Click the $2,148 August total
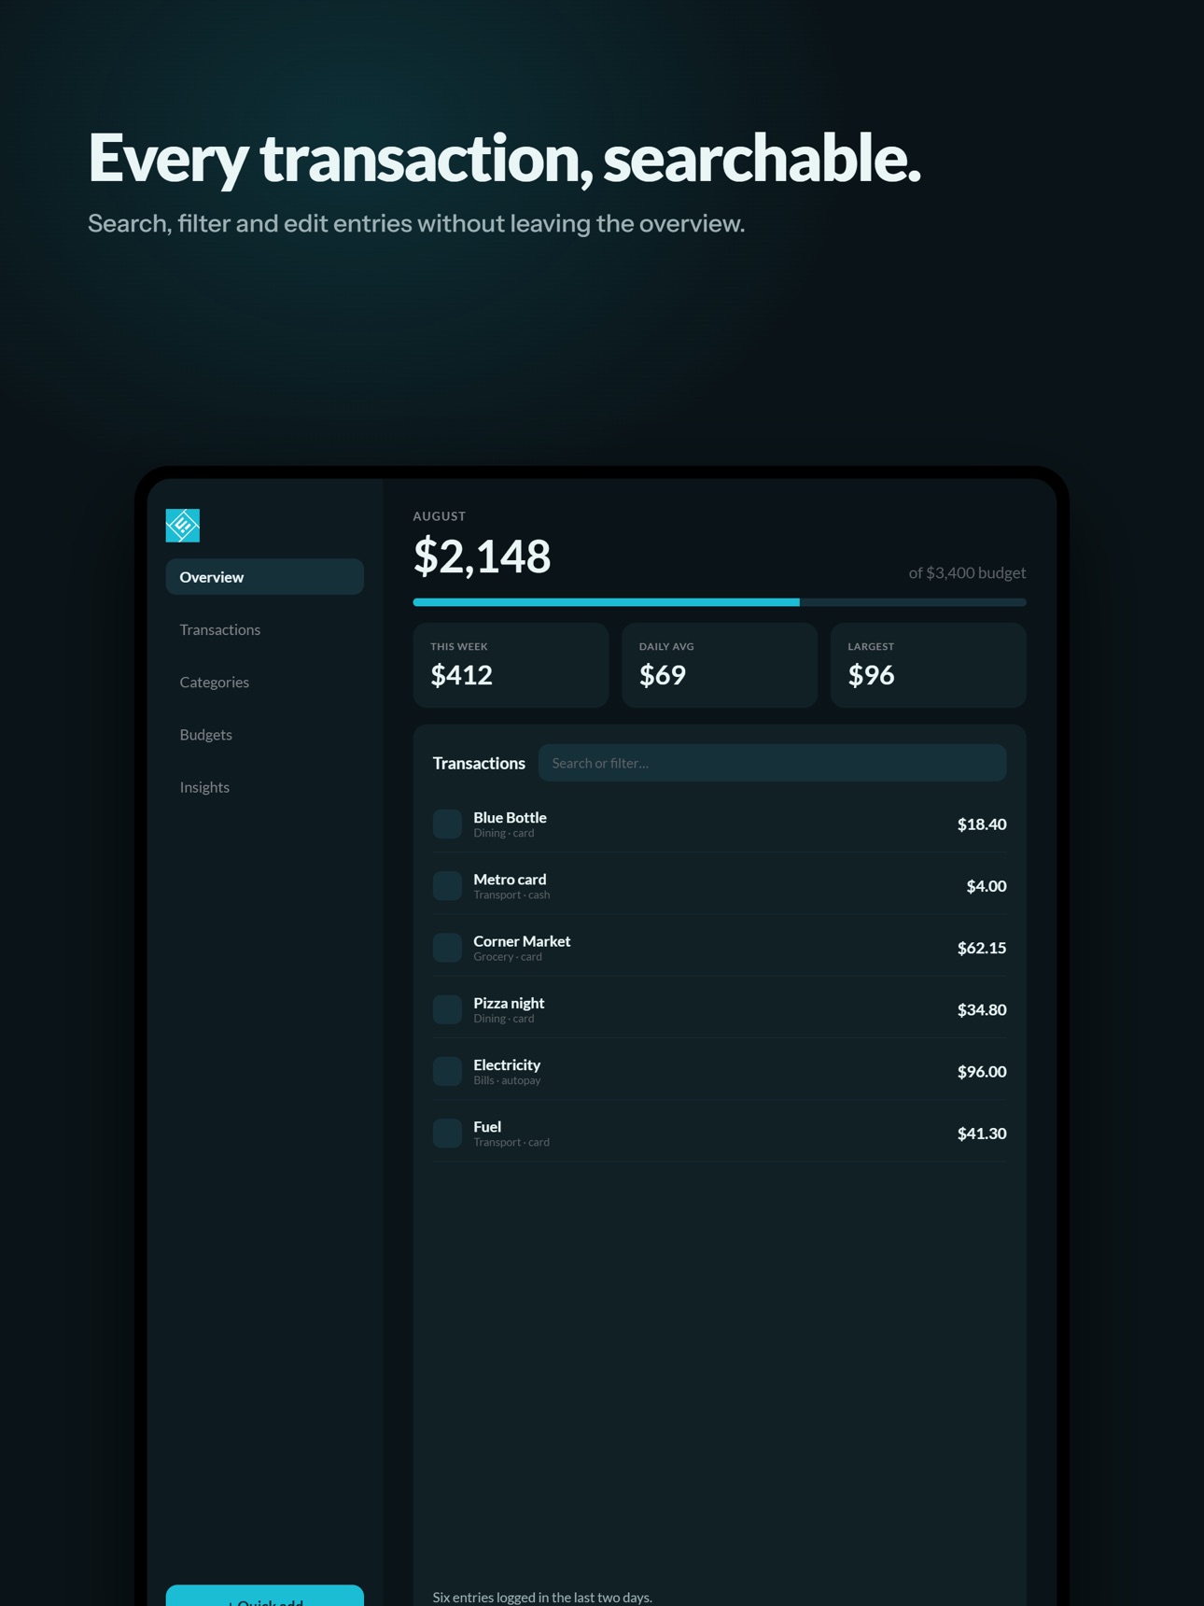The width and height of the screenshot is (1204, 1606). (x=483, y=556)
